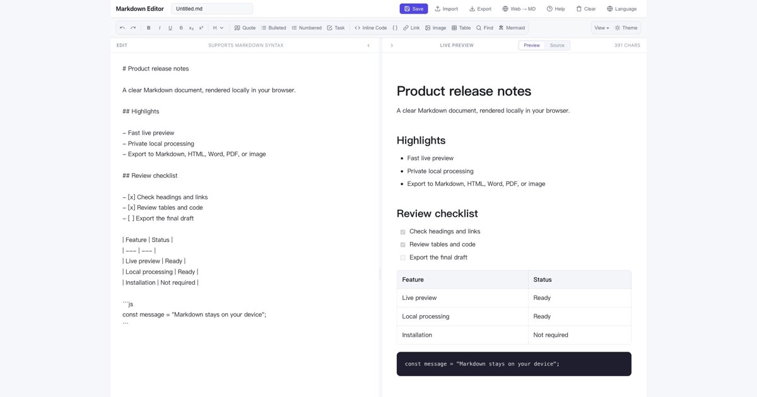This screenshot has width=757, height=397.
Task: Insert a Mermaid diagram
Action: 512,28
